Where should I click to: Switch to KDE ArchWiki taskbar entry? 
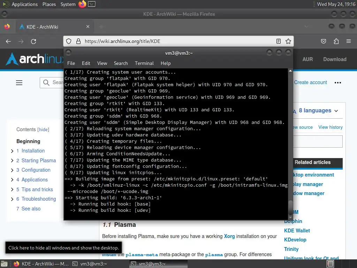tap(41, 264)
